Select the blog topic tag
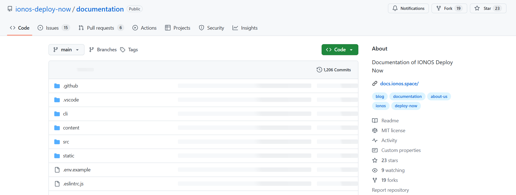Screen dimensions: 516x195 [380, 97]
